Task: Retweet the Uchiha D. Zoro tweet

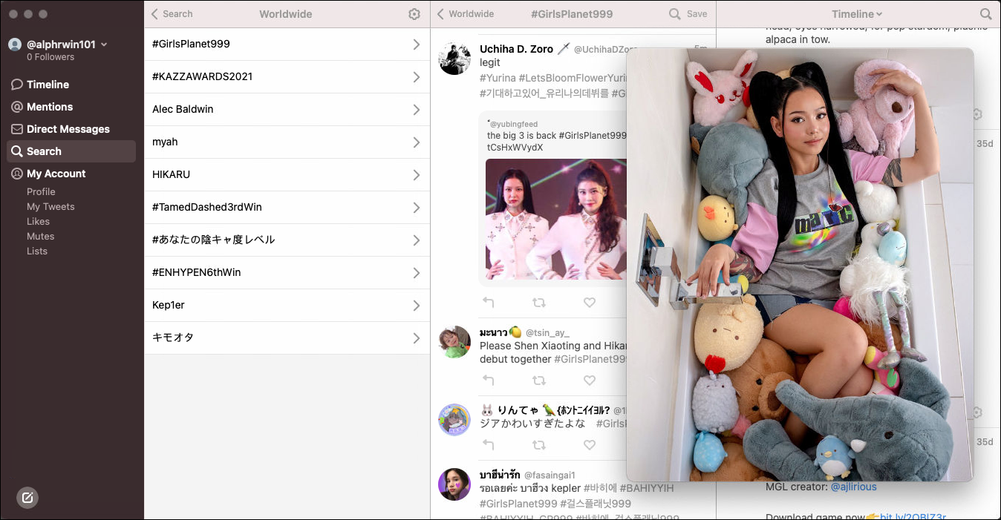Action: point(539,303)
